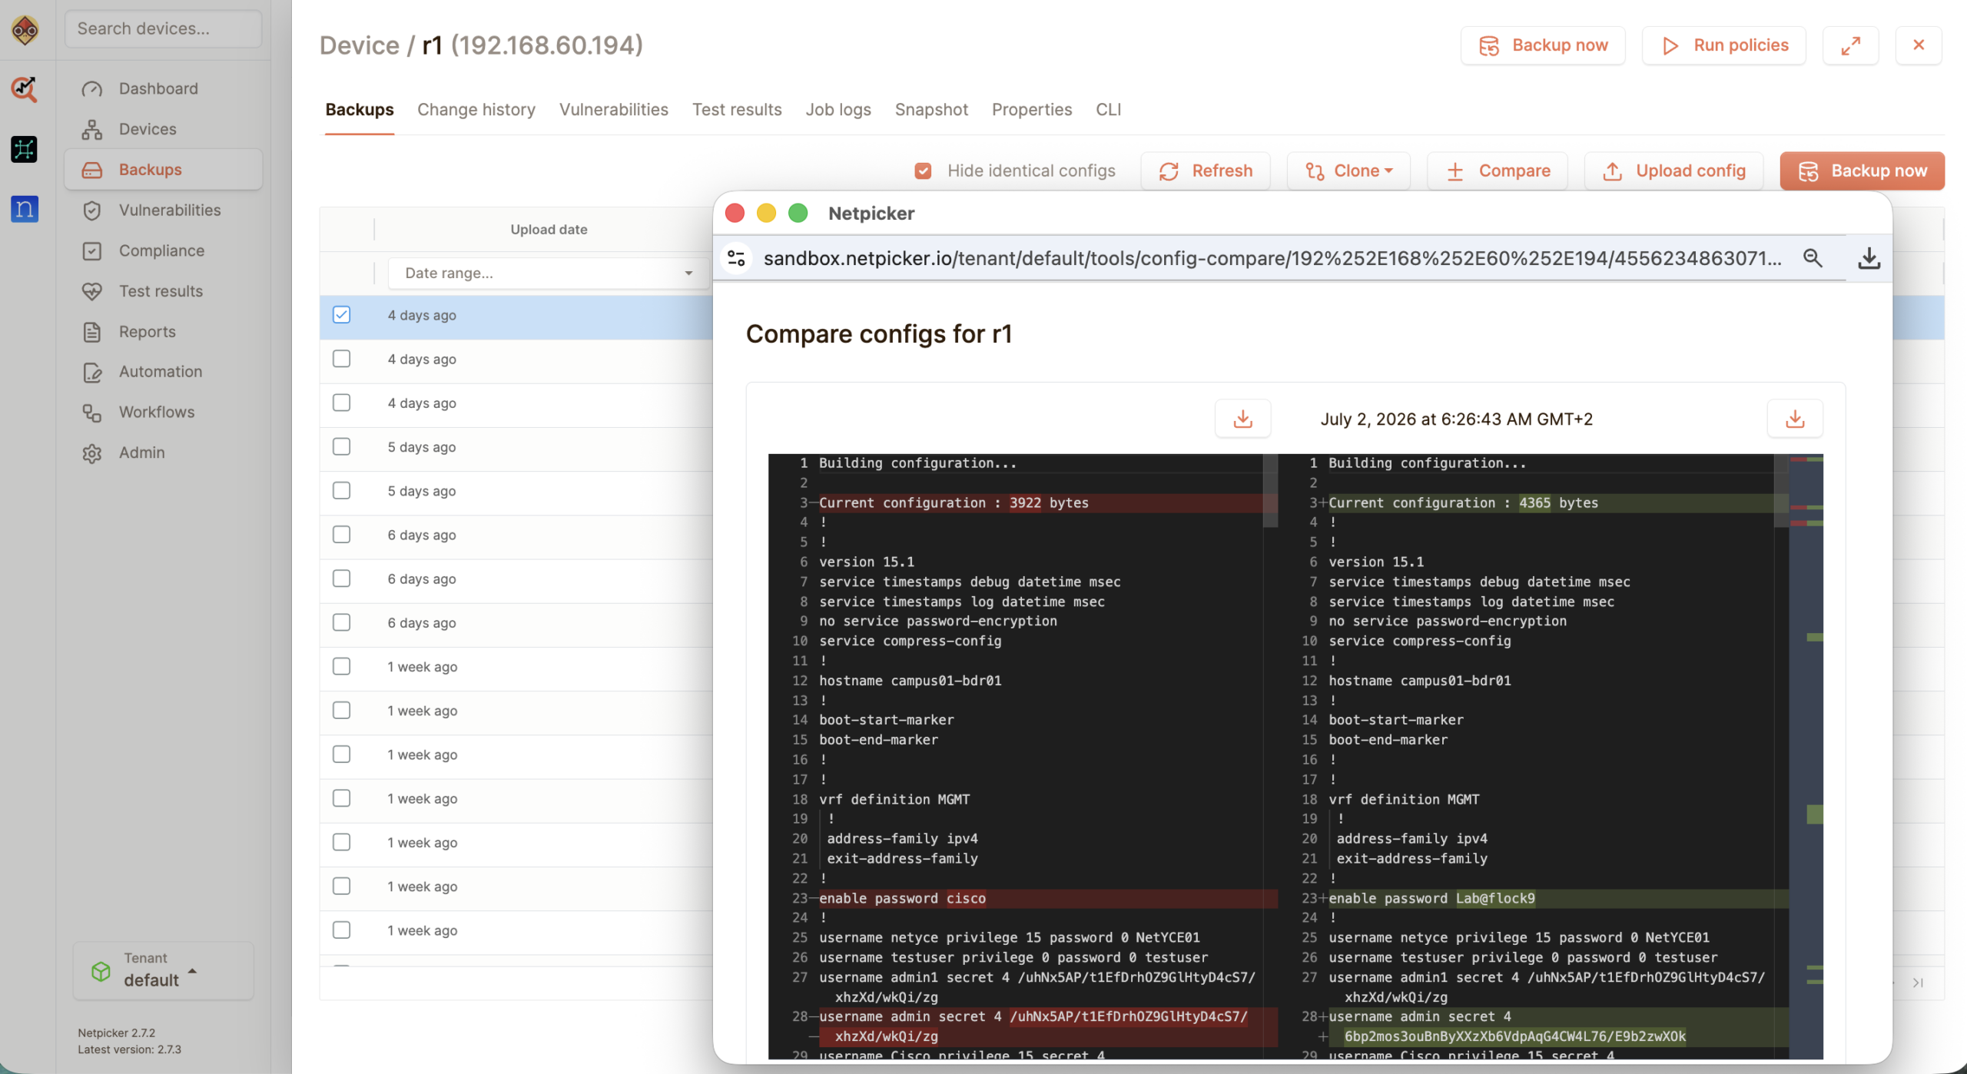Click the Compliance checkmark icon
The image size is (1967, 1074).
pyautogui.click(x=92, y=251)
